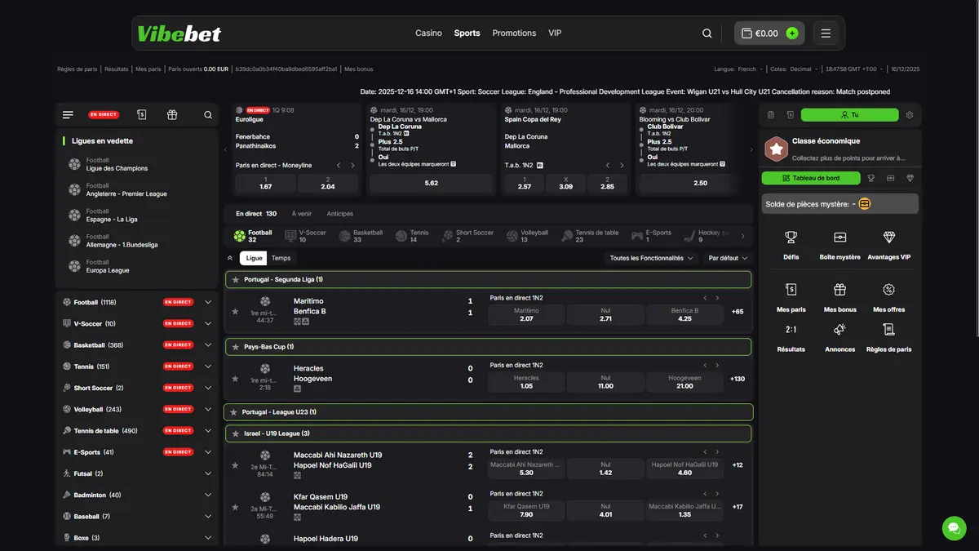Click the trash icon in right panel
The height and width of the screenshot is (551, 979).
[769, 115]
